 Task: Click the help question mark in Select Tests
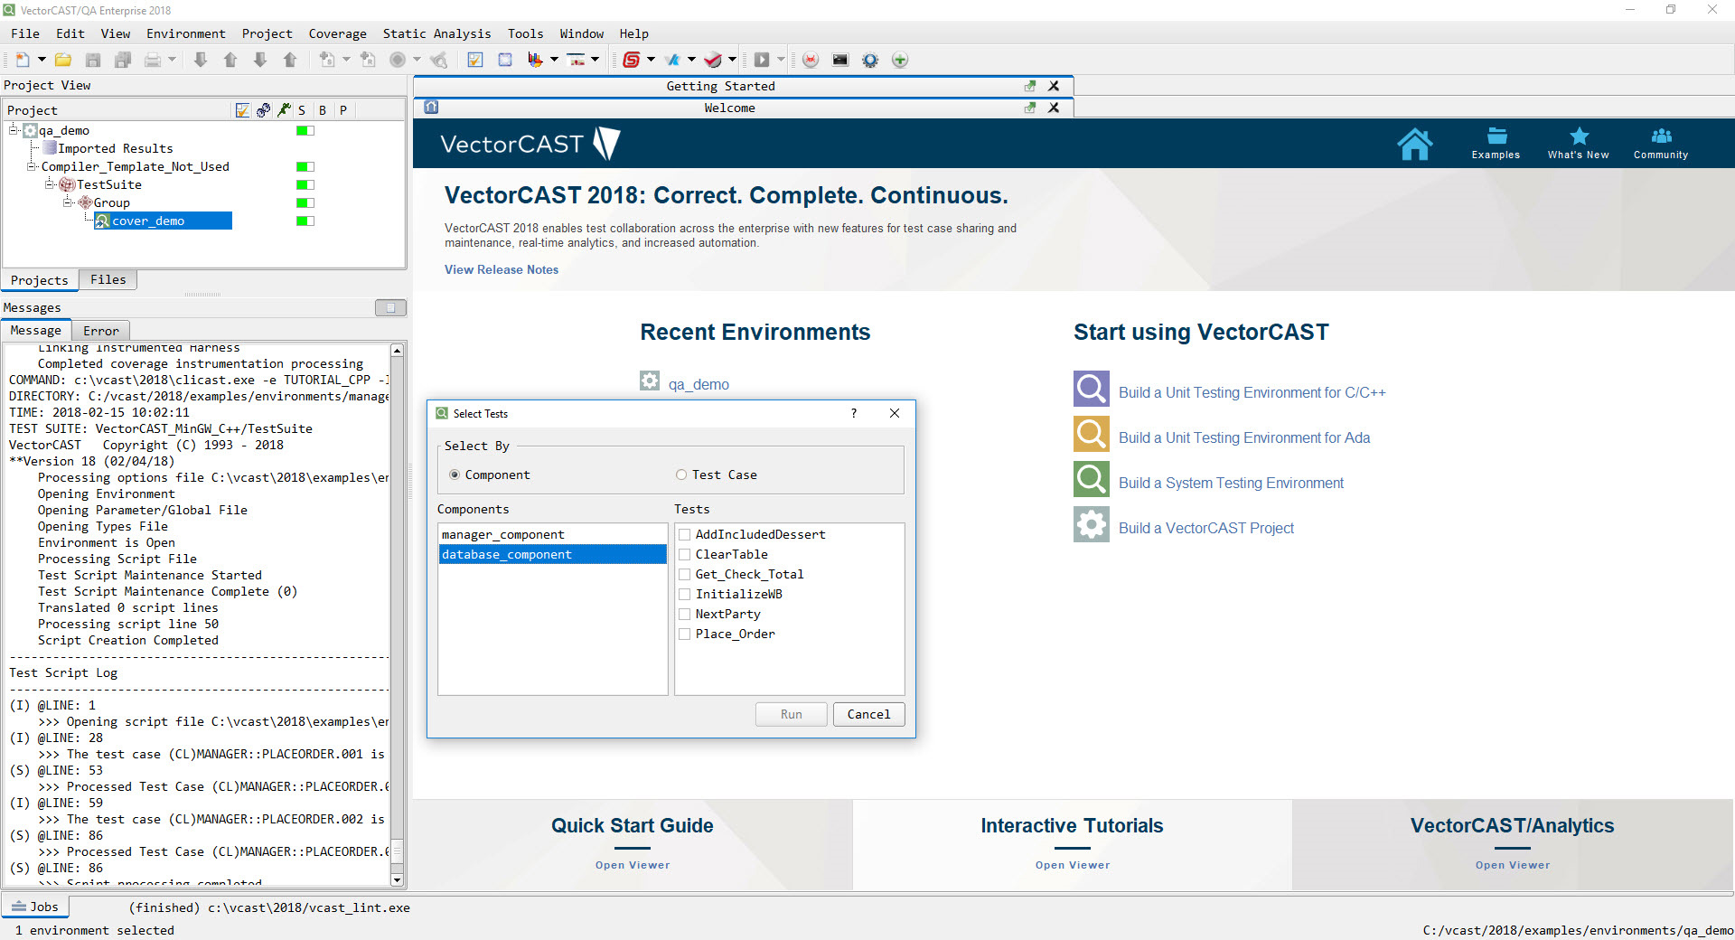853,413
